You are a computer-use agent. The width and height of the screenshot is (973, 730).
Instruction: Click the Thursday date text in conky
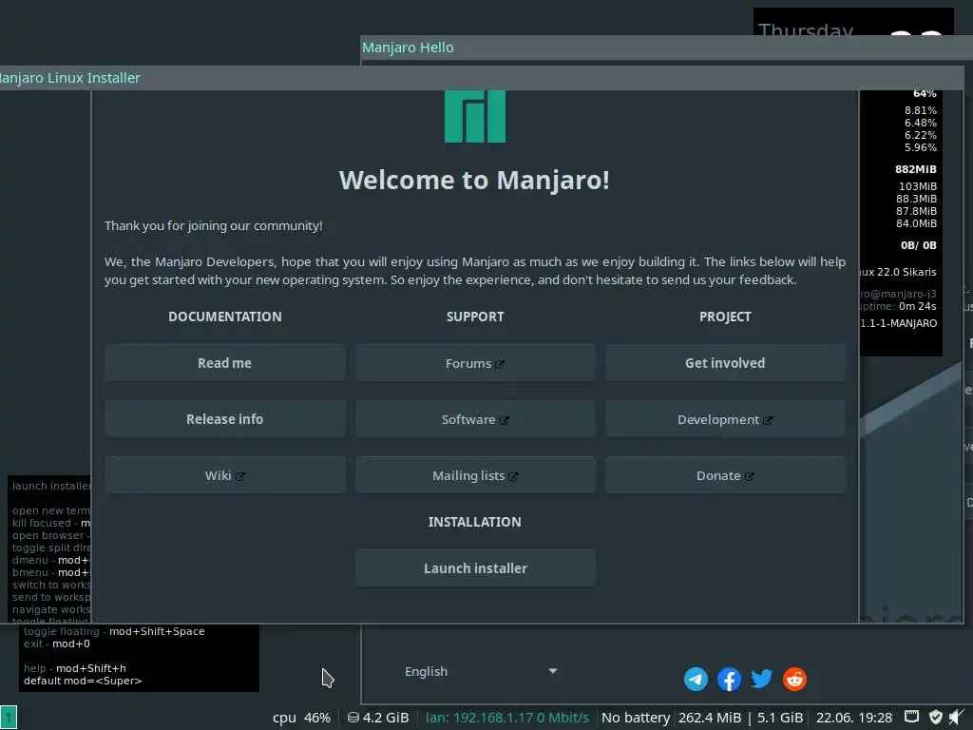click(x=806, y=29)
